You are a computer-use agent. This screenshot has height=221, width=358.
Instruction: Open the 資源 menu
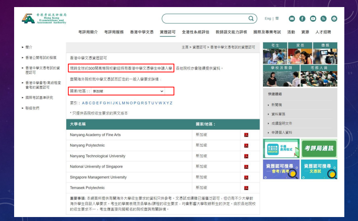tap(305, 32)
